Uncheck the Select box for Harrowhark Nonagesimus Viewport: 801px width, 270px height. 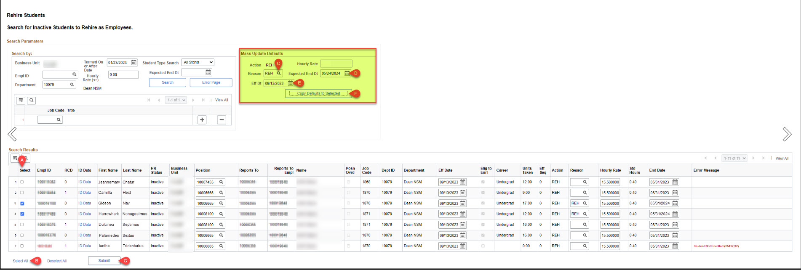[x=22, y=214]
